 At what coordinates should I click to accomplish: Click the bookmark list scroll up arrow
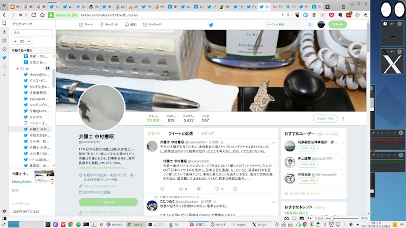53,56
